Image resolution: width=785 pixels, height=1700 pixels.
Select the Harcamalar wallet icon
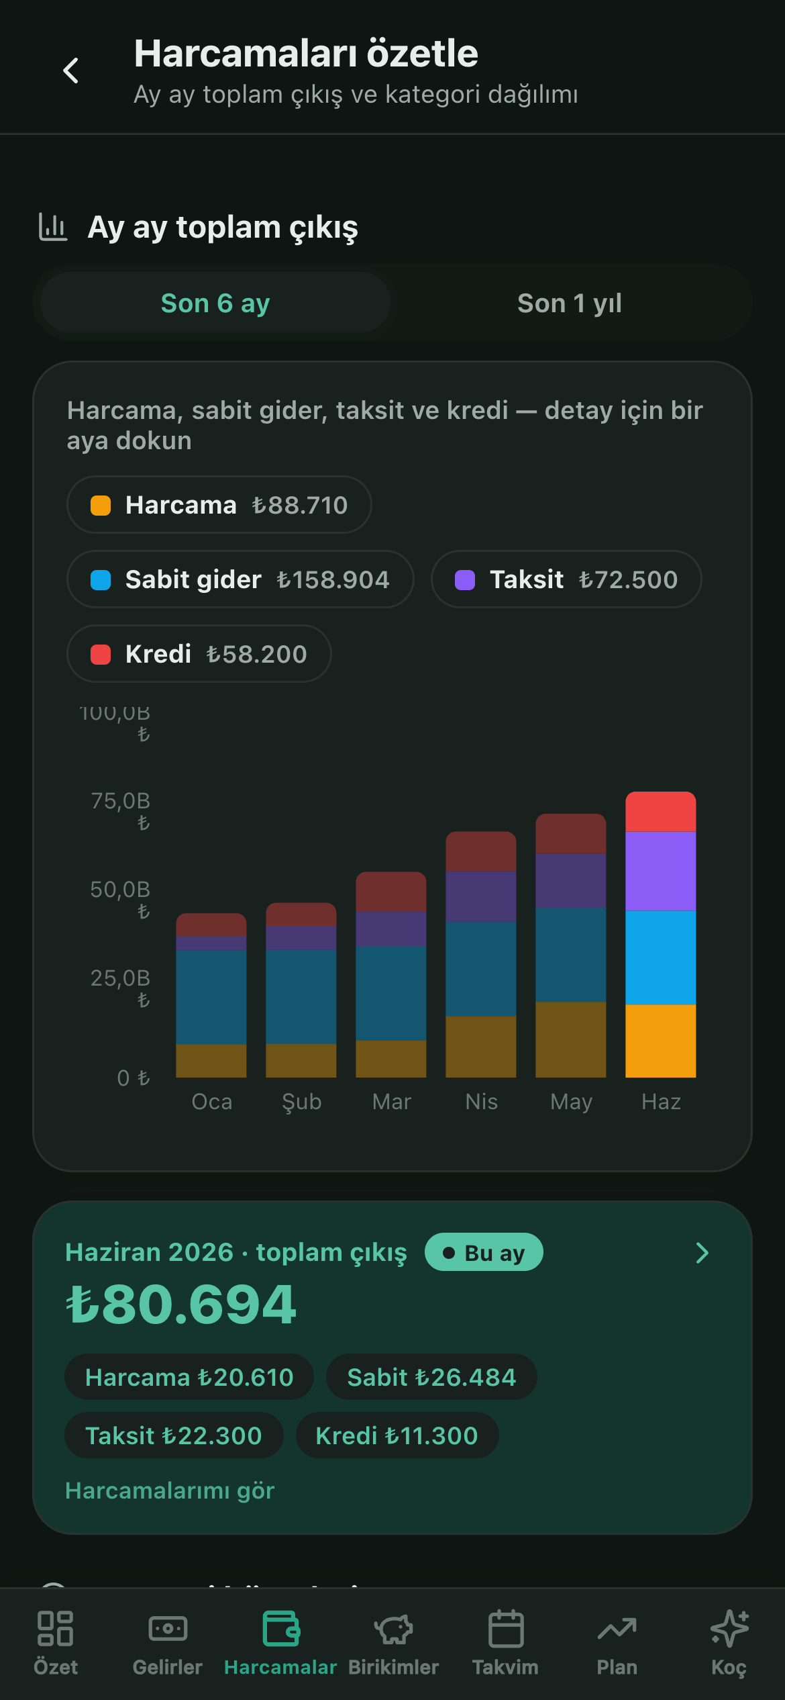[x=280, y=1628]
